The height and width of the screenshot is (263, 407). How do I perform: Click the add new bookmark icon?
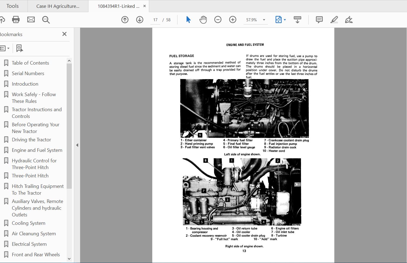[19, 48]
